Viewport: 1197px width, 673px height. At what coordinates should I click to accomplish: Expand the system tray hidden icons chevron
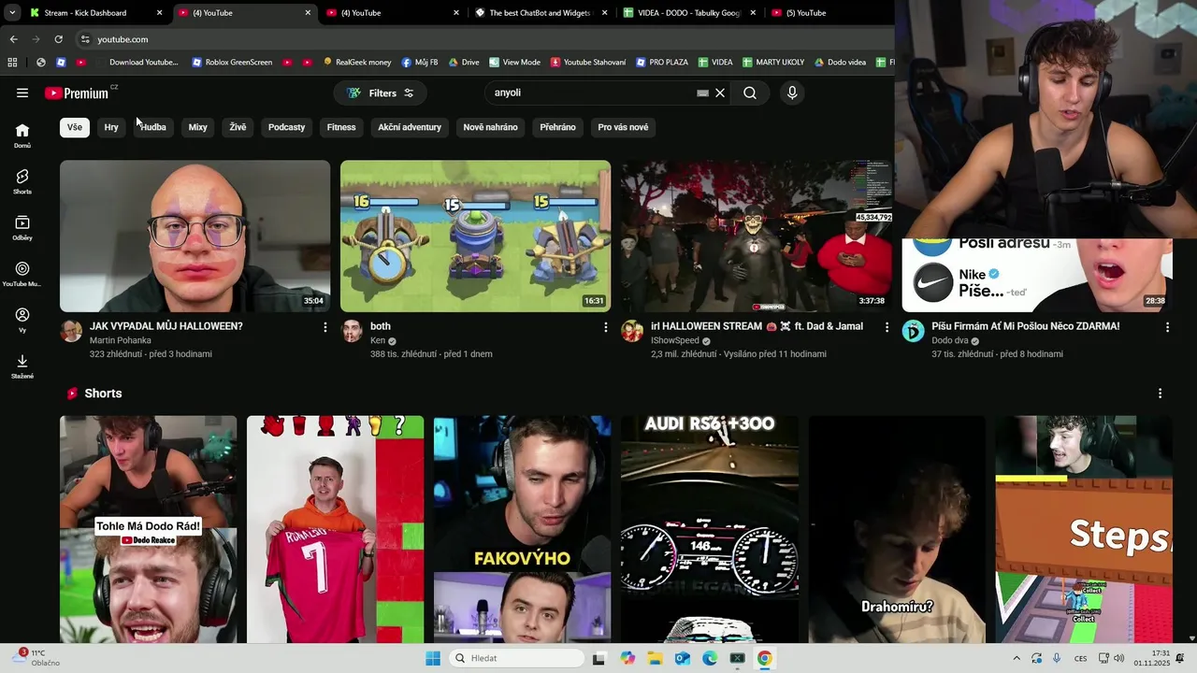(x=1017, y=658)
